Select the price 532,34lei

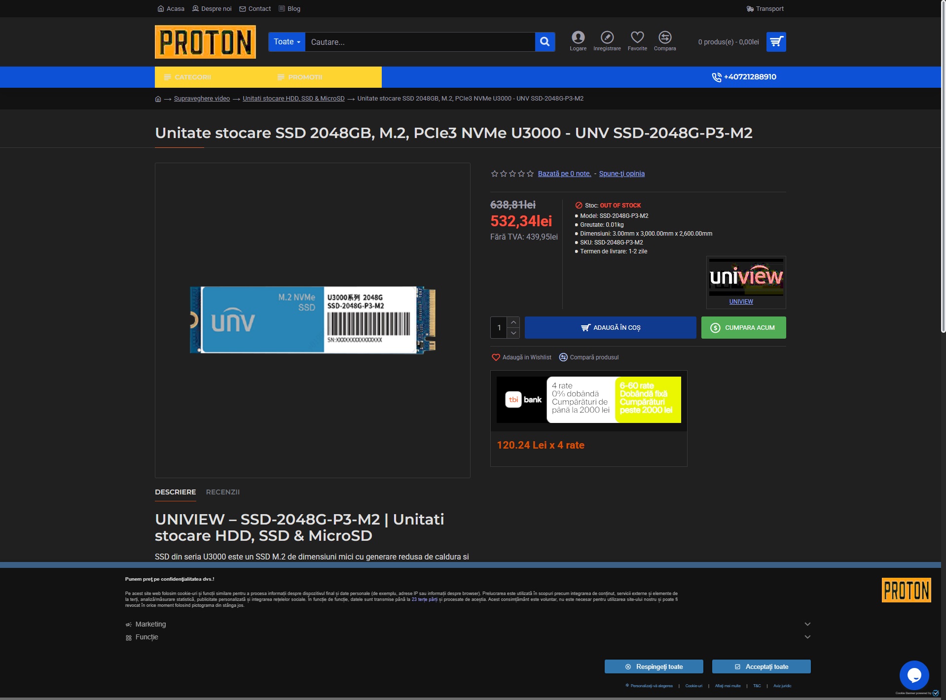tap(521, 221)
